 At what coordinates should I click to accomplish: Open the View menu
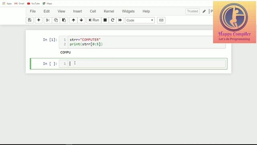click(x=61, y=11)
